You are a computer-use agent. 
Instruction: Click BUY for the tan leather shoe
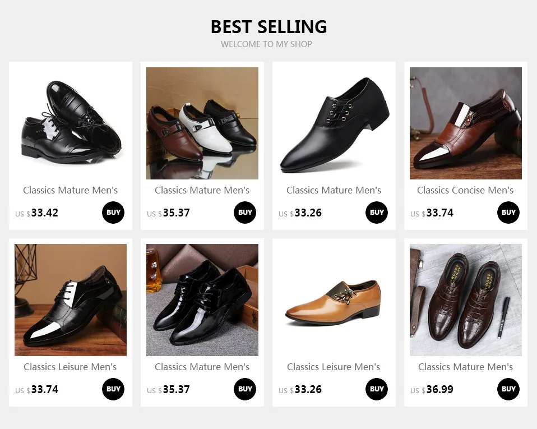(x=377, y=389)
